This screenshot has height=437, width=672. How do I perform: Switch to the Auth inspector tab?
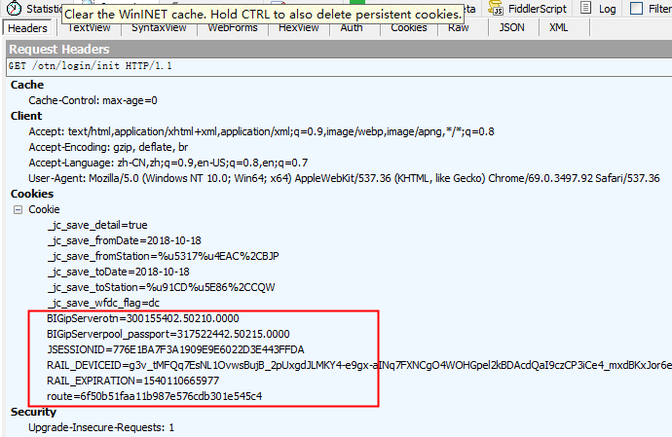pyautogui.click(x=352, y=28)
